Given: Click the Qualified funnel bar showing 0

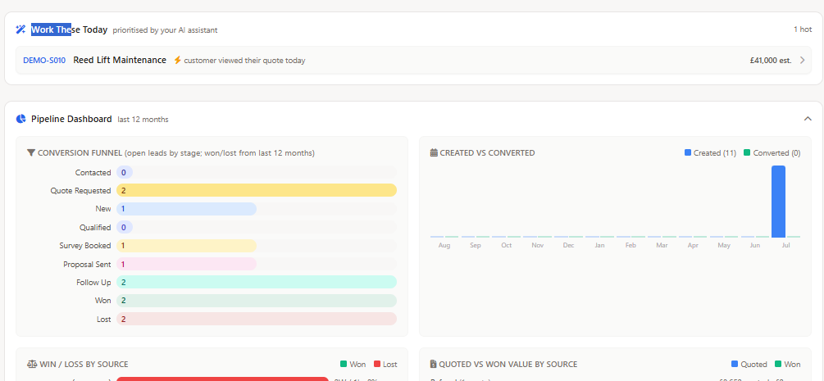Looking at the screenshot, I should [125, 227].
